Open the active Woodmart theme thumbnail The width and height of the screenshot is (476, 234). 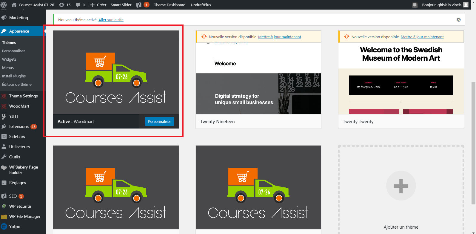click(x=116, y=72)
